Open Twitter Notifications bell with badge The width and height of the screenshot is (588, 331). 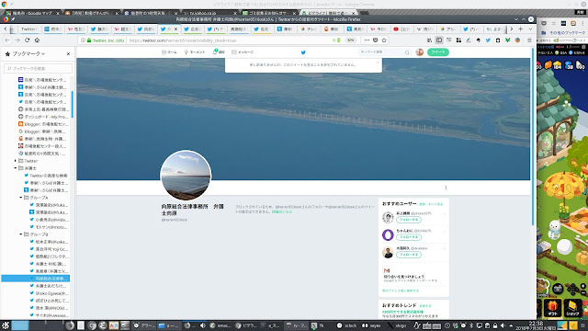click(x=219, y=51)
